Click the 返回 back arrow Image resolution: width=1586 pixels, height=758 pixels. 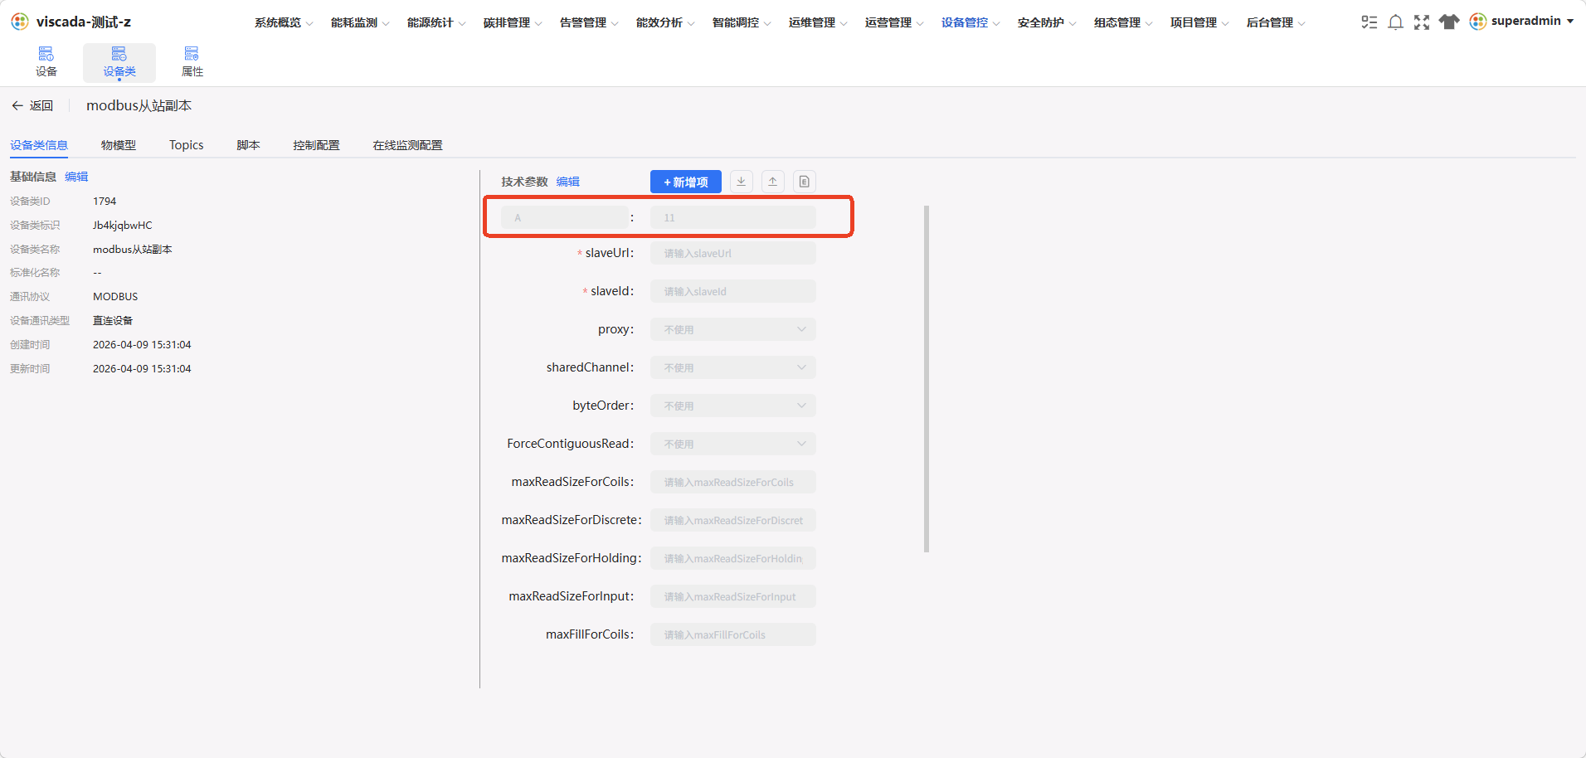[17, 105]
